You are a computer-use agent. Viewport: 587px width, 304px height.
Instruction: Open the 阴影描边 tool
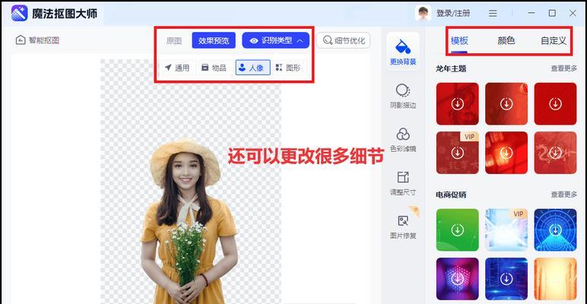tap(403, 97)
